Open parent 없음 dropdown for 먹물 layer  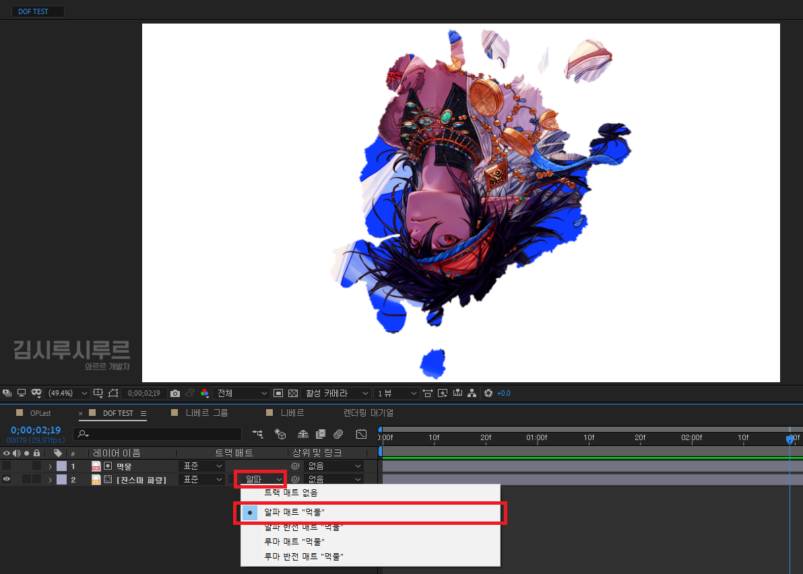(333, 466)
